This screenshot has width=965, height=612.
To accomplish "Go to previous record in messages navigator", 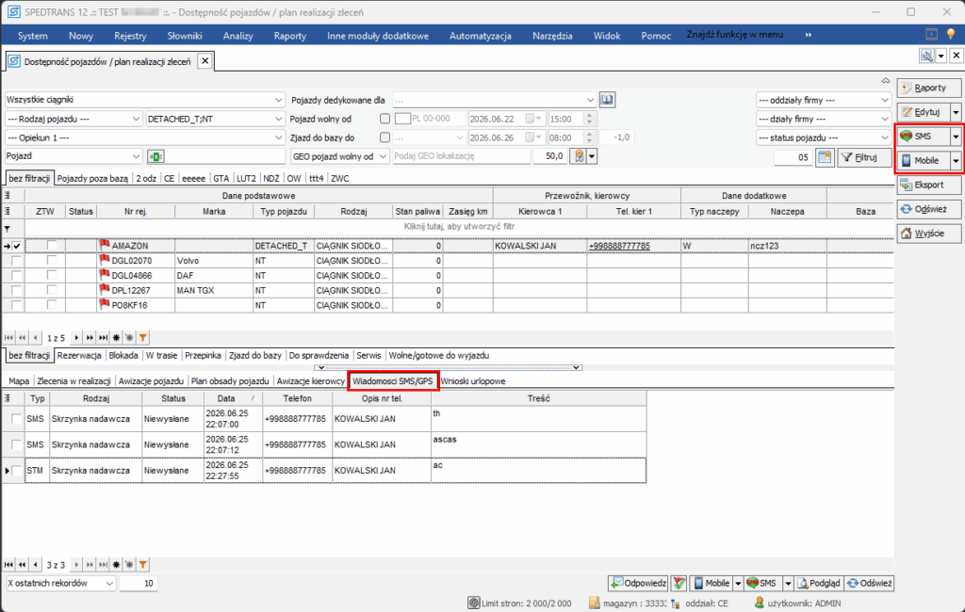I will point(36,565).
